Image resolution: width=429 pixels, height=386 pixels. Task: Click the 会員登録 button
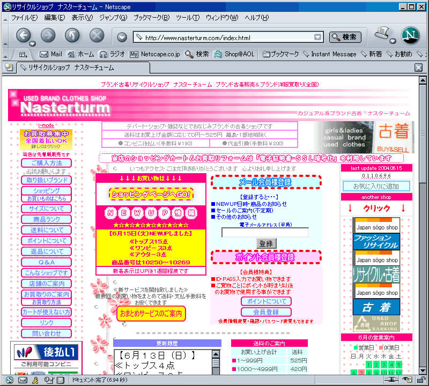266,312
